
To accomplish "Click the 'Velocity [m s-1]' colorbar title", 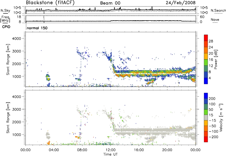I will pyautogui.click(x=221, y=117).
